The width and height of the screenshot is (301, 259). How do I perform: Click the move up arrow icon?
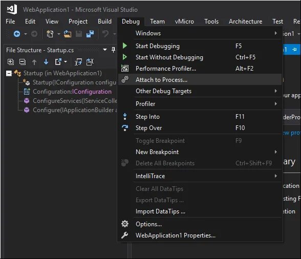[x=34, y=62]
